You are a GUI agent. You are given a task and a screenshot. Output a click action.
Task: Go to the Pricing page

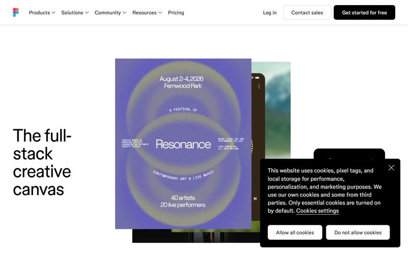(176, 12)
